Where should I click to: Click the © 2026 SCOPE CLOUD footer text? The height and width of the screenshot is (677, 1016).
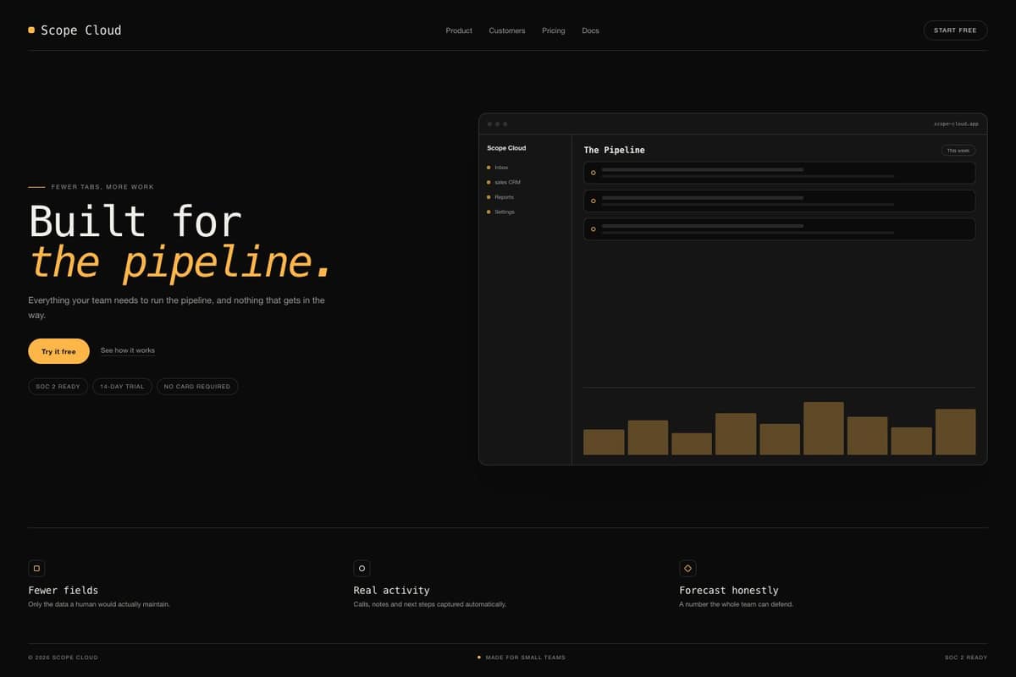pos(63,658)
